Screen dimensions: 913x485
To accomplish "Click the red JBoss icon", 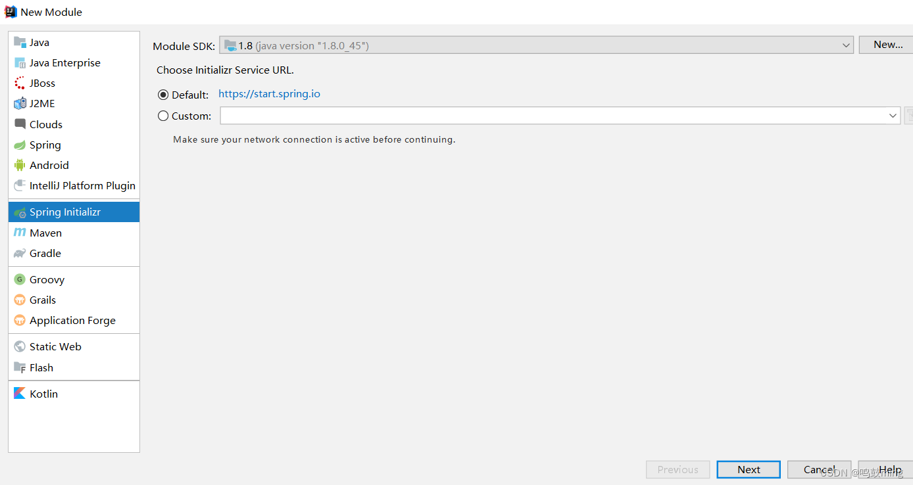I will [20, 83].
